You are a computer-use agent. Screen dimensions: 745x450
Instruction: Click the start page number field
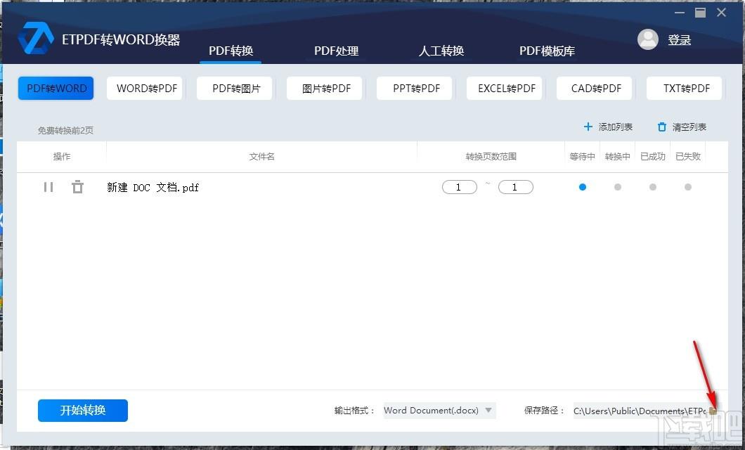460,187
